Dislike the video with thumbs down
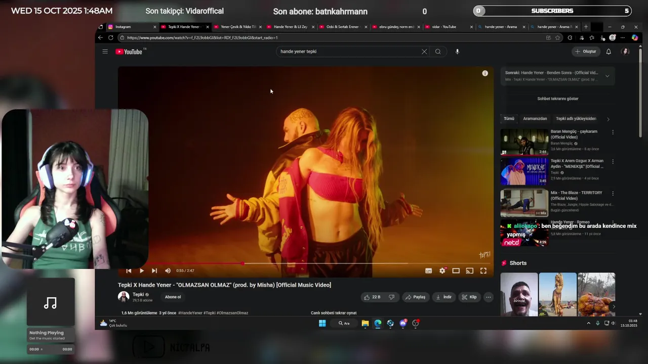 coord(391,297)
